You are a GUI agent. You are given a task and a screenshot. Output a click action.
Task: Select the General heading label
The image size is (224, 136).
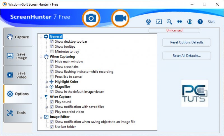[56, 36]
